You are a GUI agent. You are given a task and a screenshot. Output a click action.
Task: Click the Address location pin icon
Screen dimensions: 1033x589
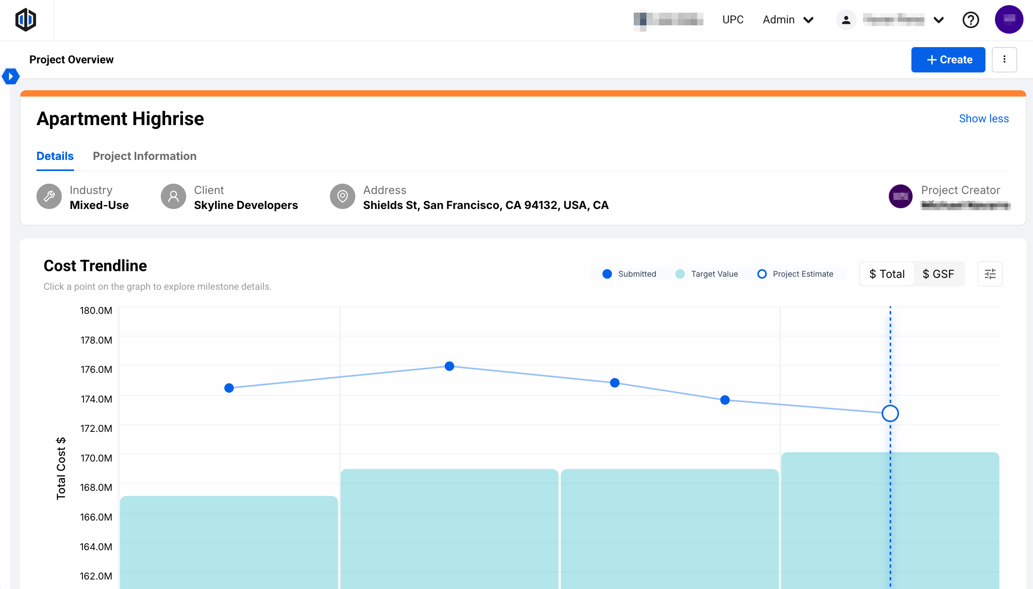[343, 197]
